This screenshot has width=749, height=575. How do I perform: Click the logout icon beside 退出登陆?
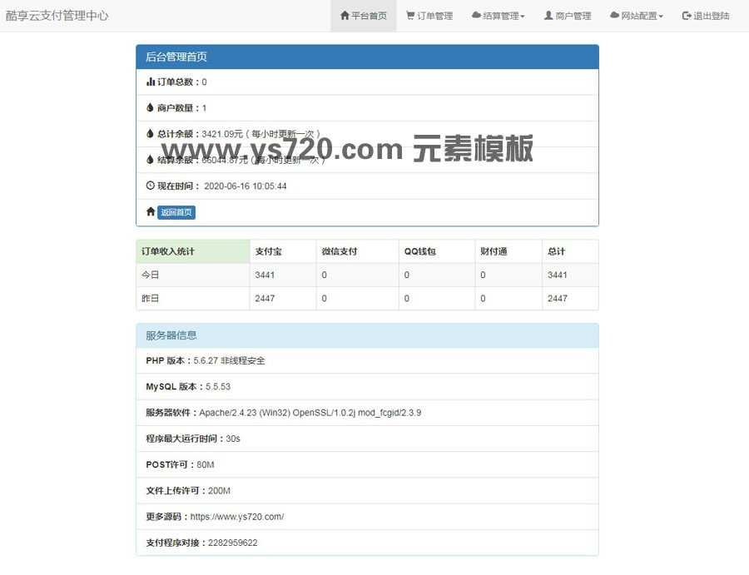coord(687,16)
